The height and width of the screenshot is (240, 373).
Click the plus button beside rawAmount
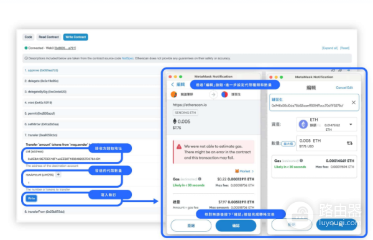pyautogui.click(x=58, y=175)
